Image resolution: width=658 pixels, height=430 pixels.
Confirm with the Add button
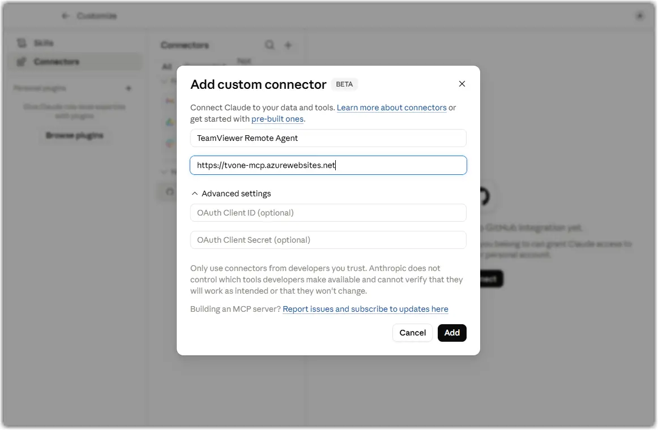tap(452, 333)
